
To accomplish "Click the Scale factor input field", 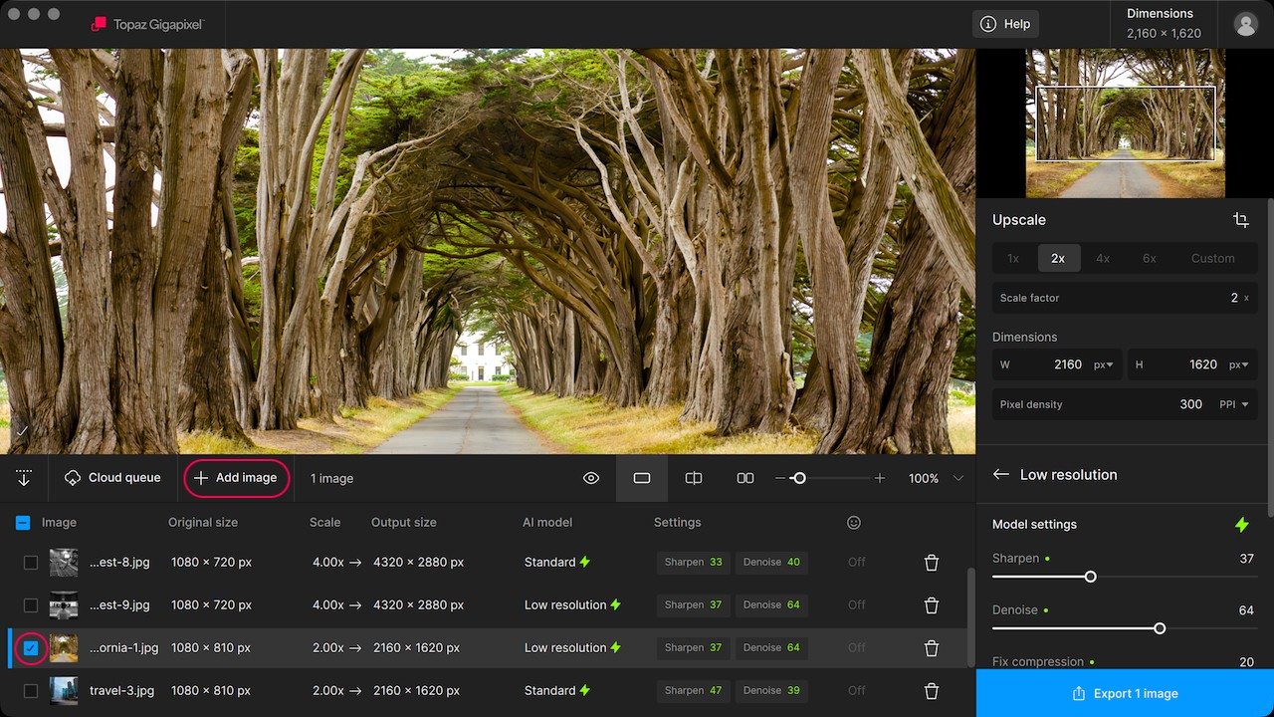I will point(1125,298).
